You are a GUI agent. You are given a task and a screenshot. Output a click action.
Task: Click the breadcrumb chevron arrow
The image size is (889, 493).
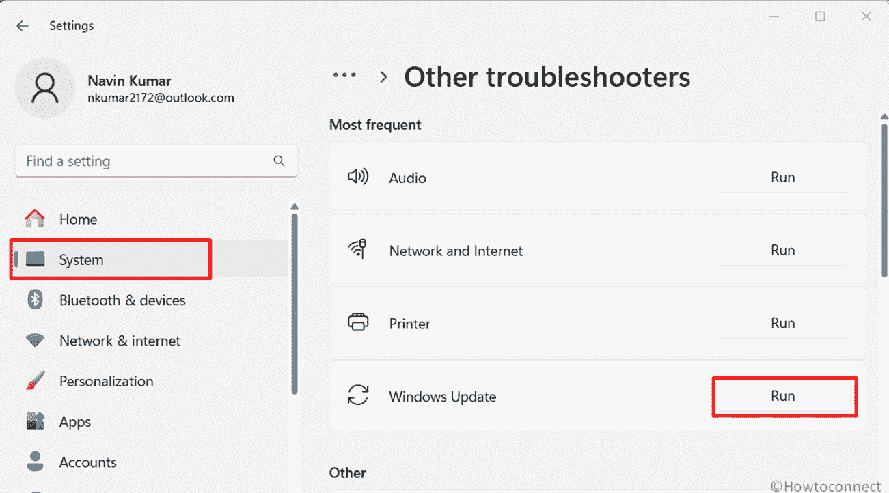(x=384, y=77)
